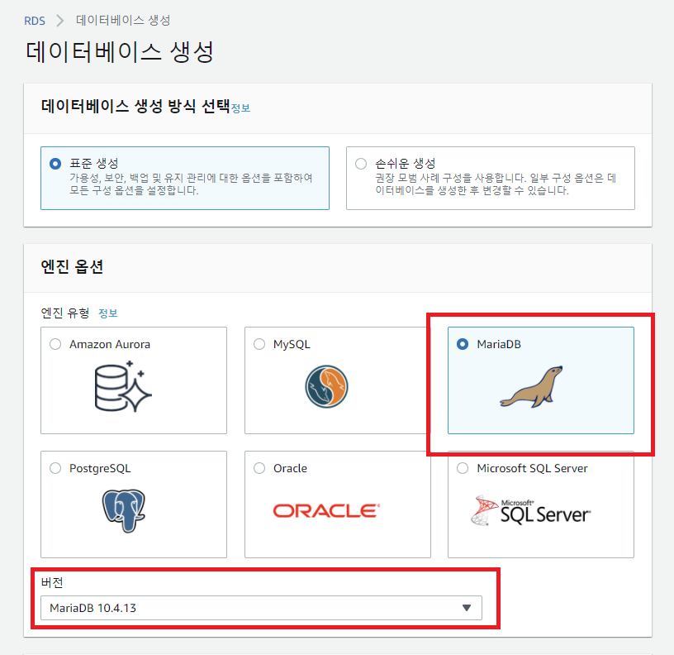Viewport: 674px width, 655px height.
Task: Click the PostgreSQL label text
Action: [100, 468]
